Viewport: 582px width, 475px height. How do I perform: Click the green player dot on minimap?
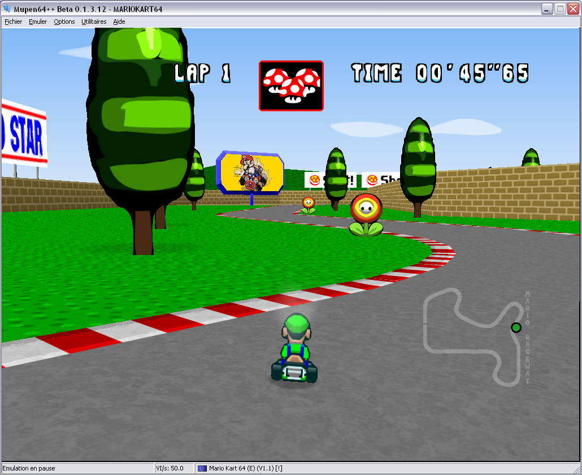tap(516, 327)
